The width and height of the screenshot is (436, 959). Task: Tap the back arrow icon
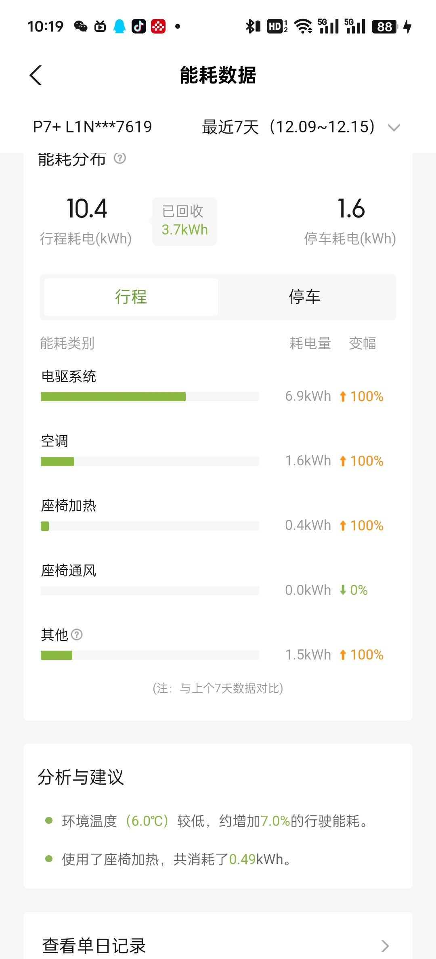[x=36, y=75]
